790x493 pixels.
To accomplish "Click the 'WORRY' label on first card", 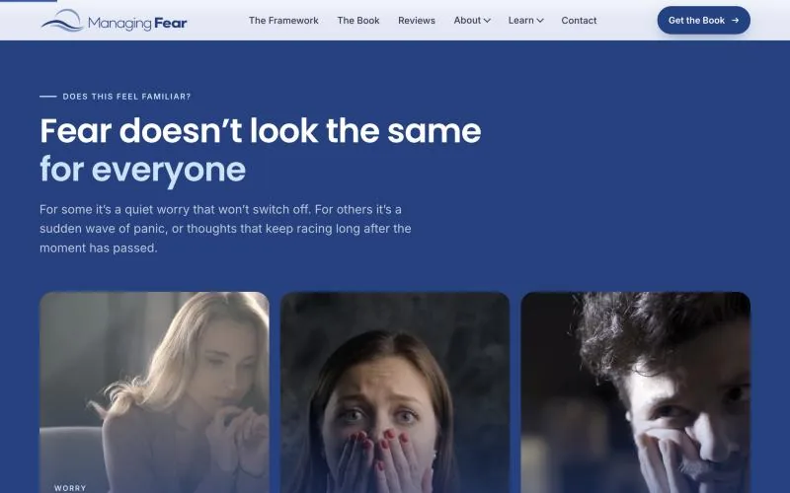I will tap(70, 488).
